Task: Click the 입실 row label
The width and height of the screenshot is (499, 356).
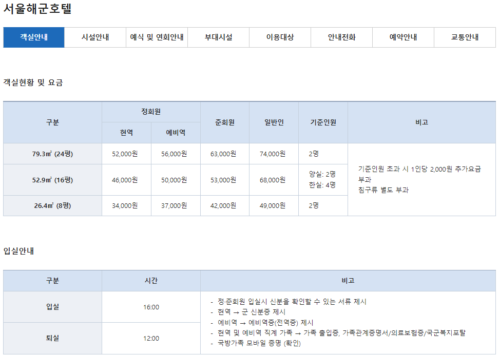Action: (52, 307)
